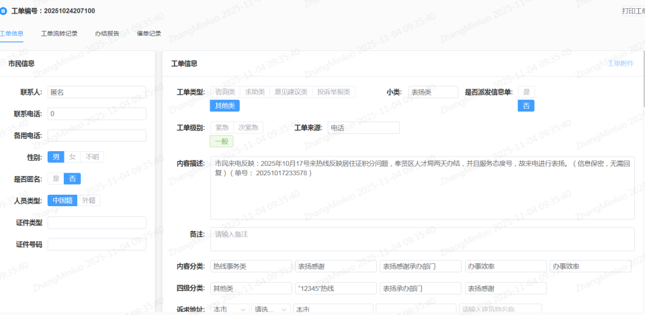Open the 办结报告 tab
This screenshot has height=315, width=645.
107,34
